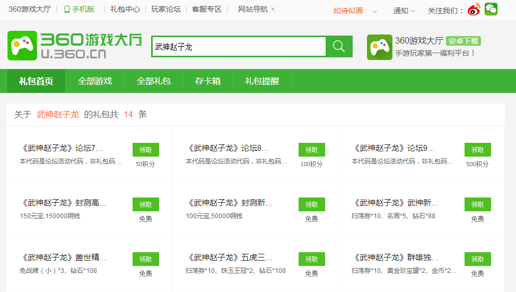Screen dimensions: 516x292
Task: Open the 手机版 link
Action: click(x=83, y=9)
